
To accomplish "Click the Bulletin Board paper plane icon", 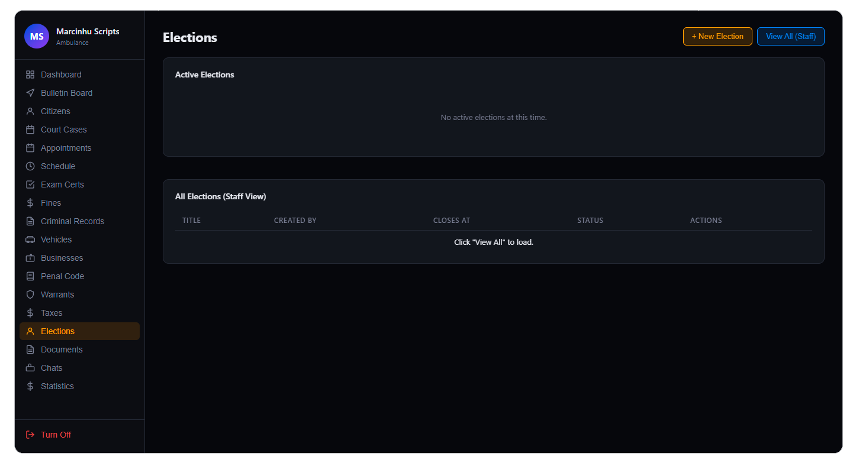I will pyautogui.click(x=30, y=93).
